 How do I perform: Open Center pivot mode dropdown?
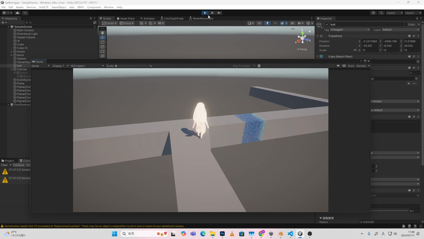click(x=110, y=23)
